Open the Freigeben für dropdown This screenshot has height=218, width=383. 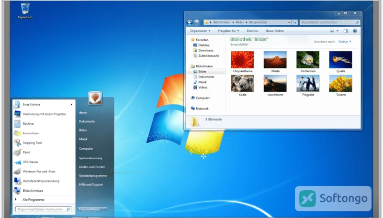point(229,31)
